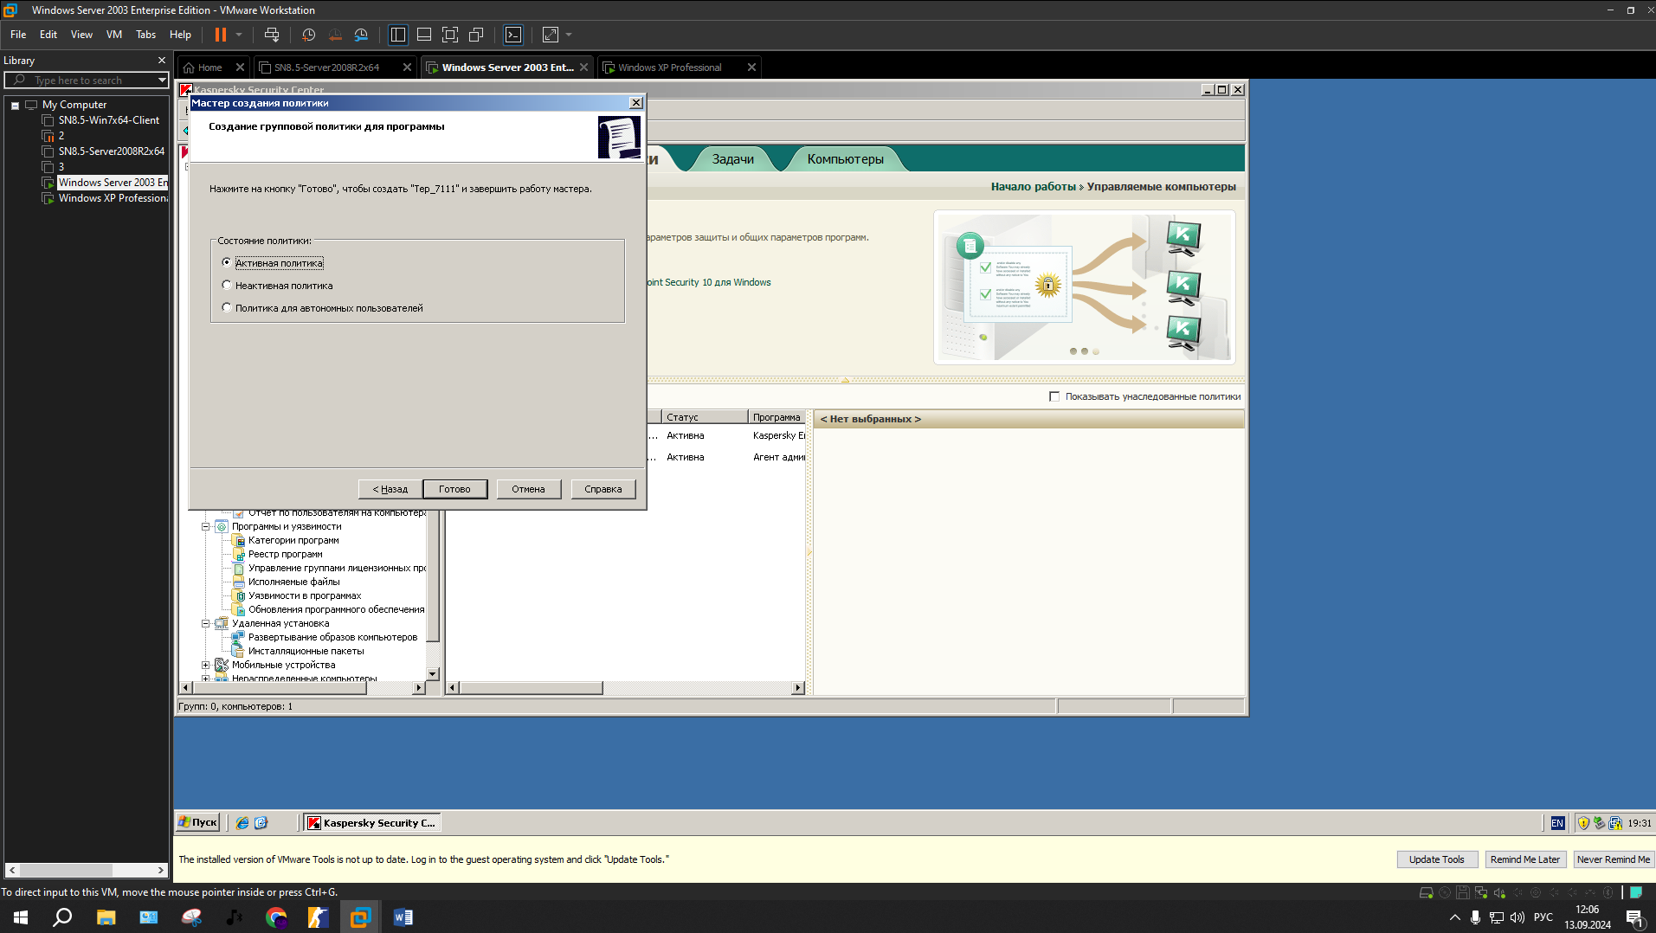Open the Tabs menu

pos(145,35)
